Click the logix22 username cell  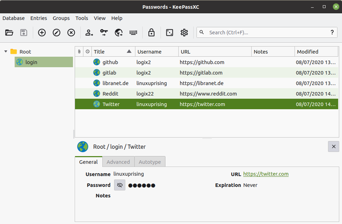[x=145, y=94]
